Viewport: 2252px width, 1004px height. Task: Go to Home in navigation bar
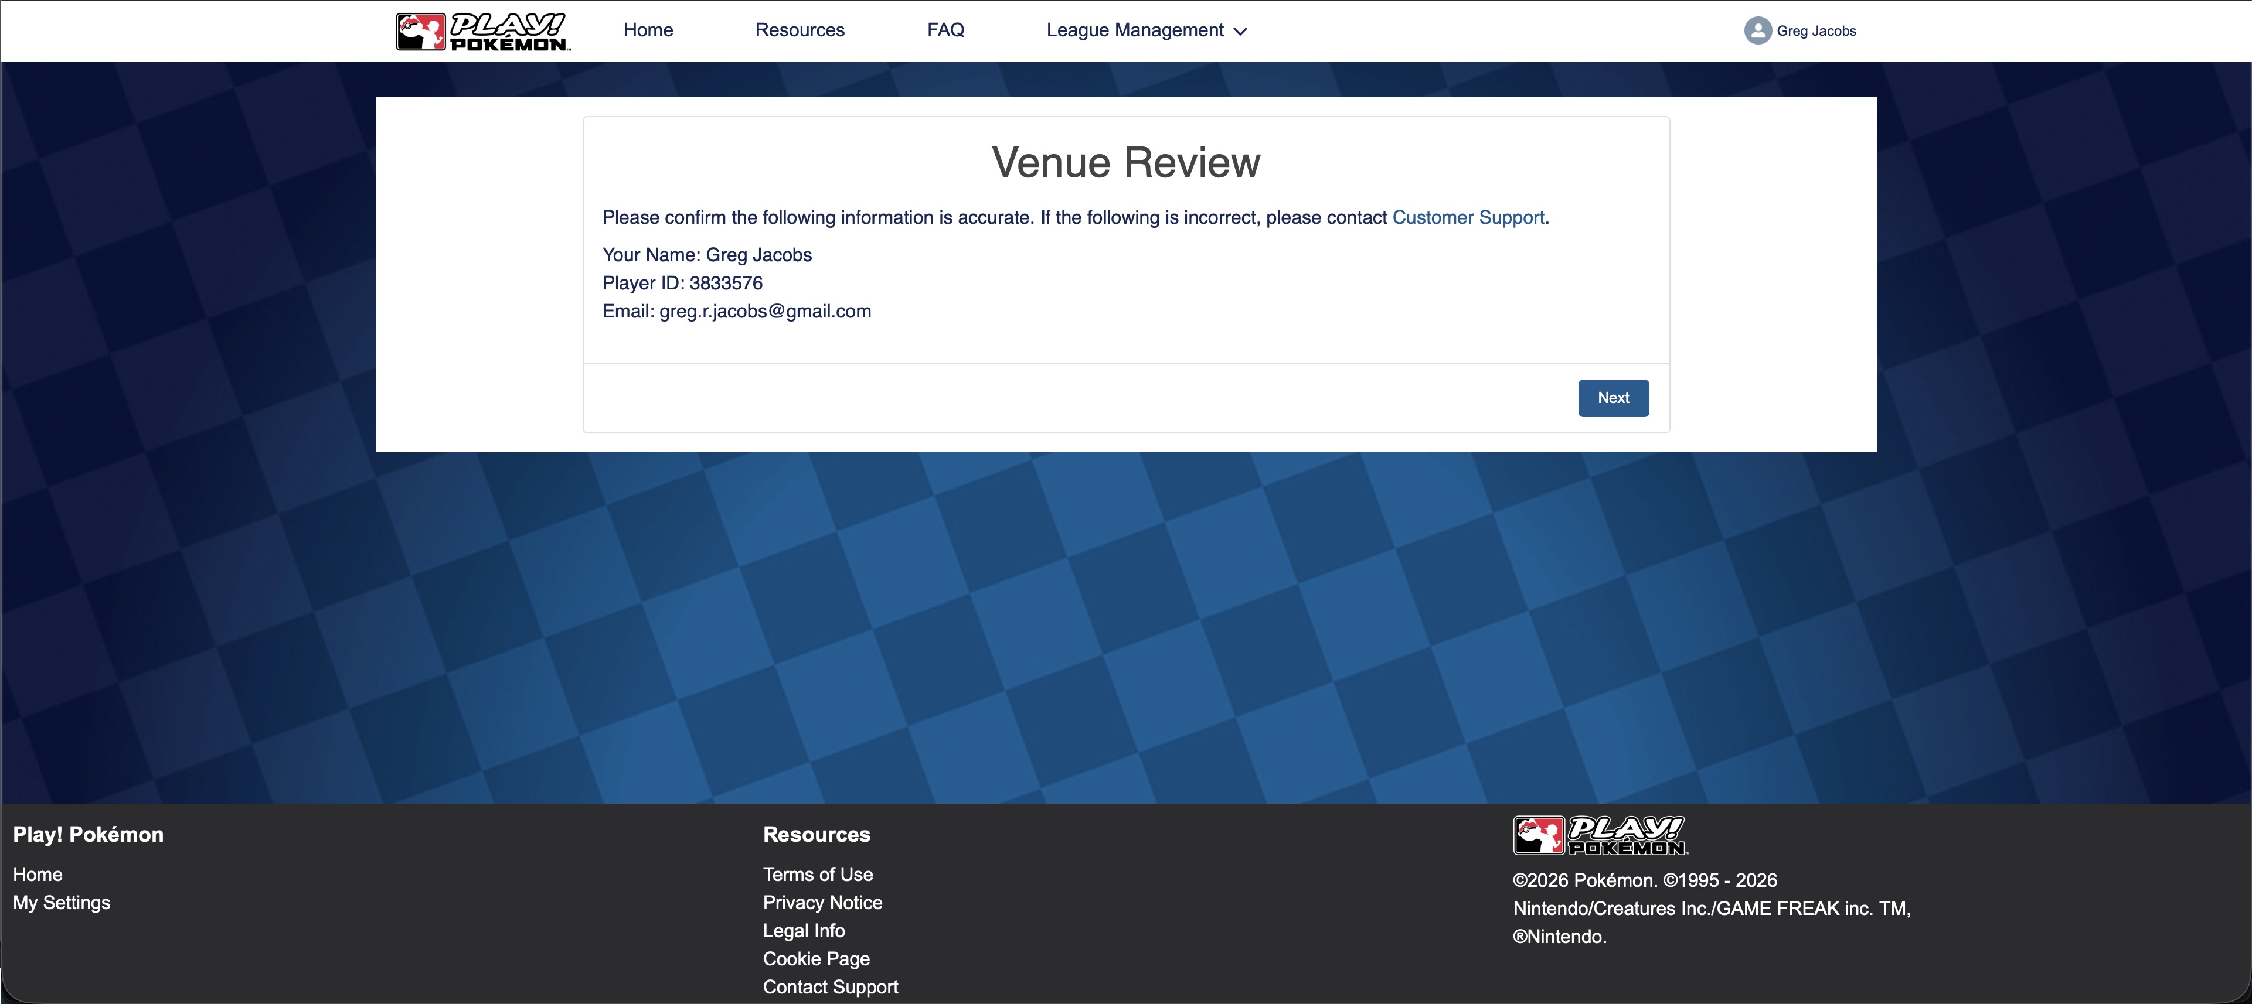(x=648, y=30)
